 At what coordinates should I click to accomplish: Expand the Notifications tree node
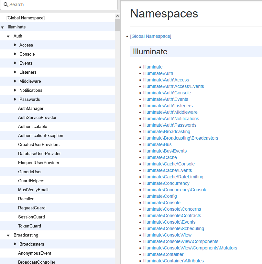tap(15, 90)
